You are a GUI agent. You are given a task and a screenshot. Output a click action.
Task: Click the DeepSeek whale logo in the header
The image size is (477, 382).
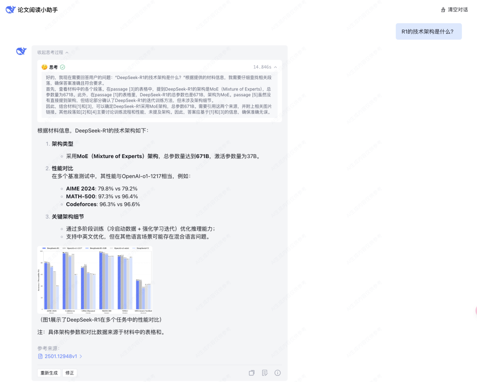tap(11, 9)
